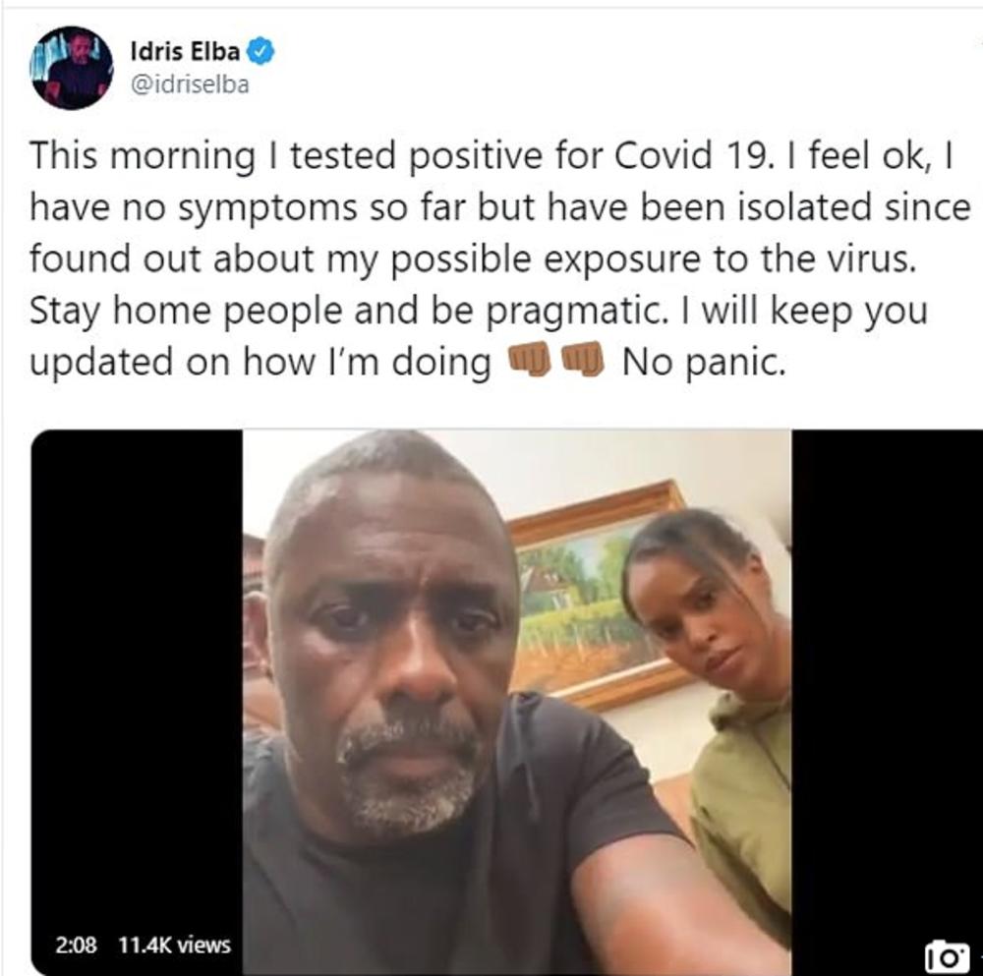Screen dimensions: 983x976
Task: Open the @idriselba handle link
Action: (x=190, y=85)
